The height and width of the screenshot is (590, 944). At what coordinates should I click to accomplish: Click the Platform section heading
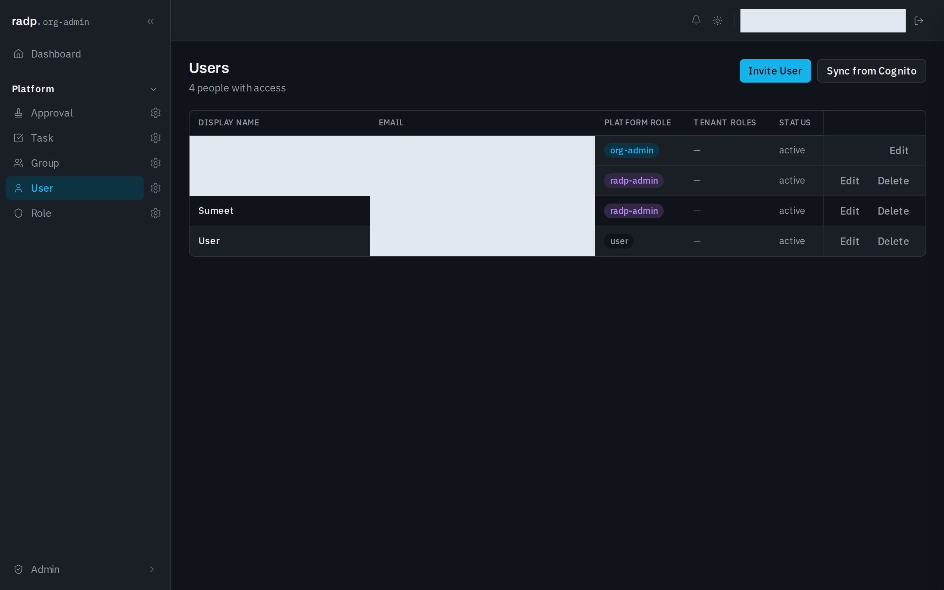coord(33,89)
